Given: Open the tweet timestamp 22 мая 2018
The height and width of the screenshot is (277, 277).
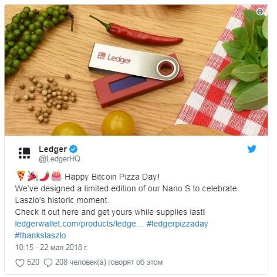Looking at the screenshot, I should pyautogui.click(x=52, y=248).
